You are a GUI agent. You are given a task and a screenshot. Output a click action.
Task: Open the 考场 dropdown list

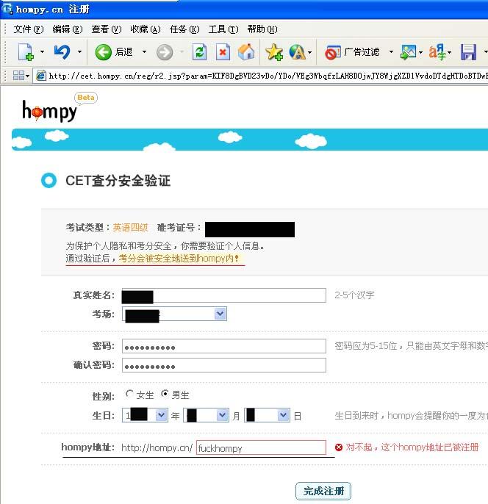point(174,314)
